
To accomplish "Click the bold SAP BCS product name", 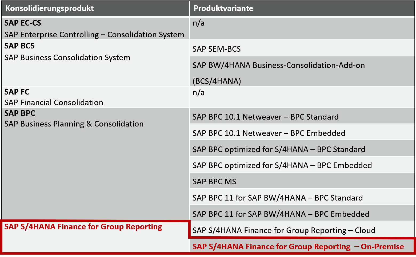I will (19, 46).
